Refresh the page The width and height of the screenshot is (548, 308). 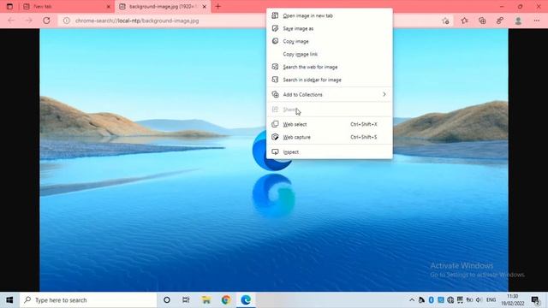46,21
